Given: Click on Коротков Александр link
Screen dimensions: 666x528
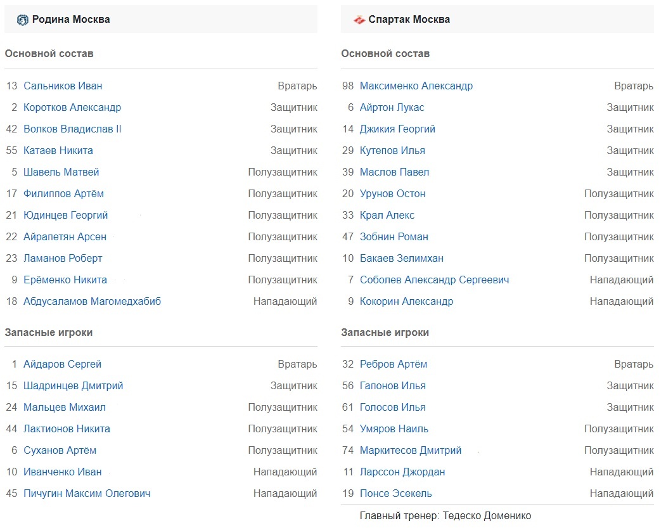Looking at the screenshot, I should (72, 108).
